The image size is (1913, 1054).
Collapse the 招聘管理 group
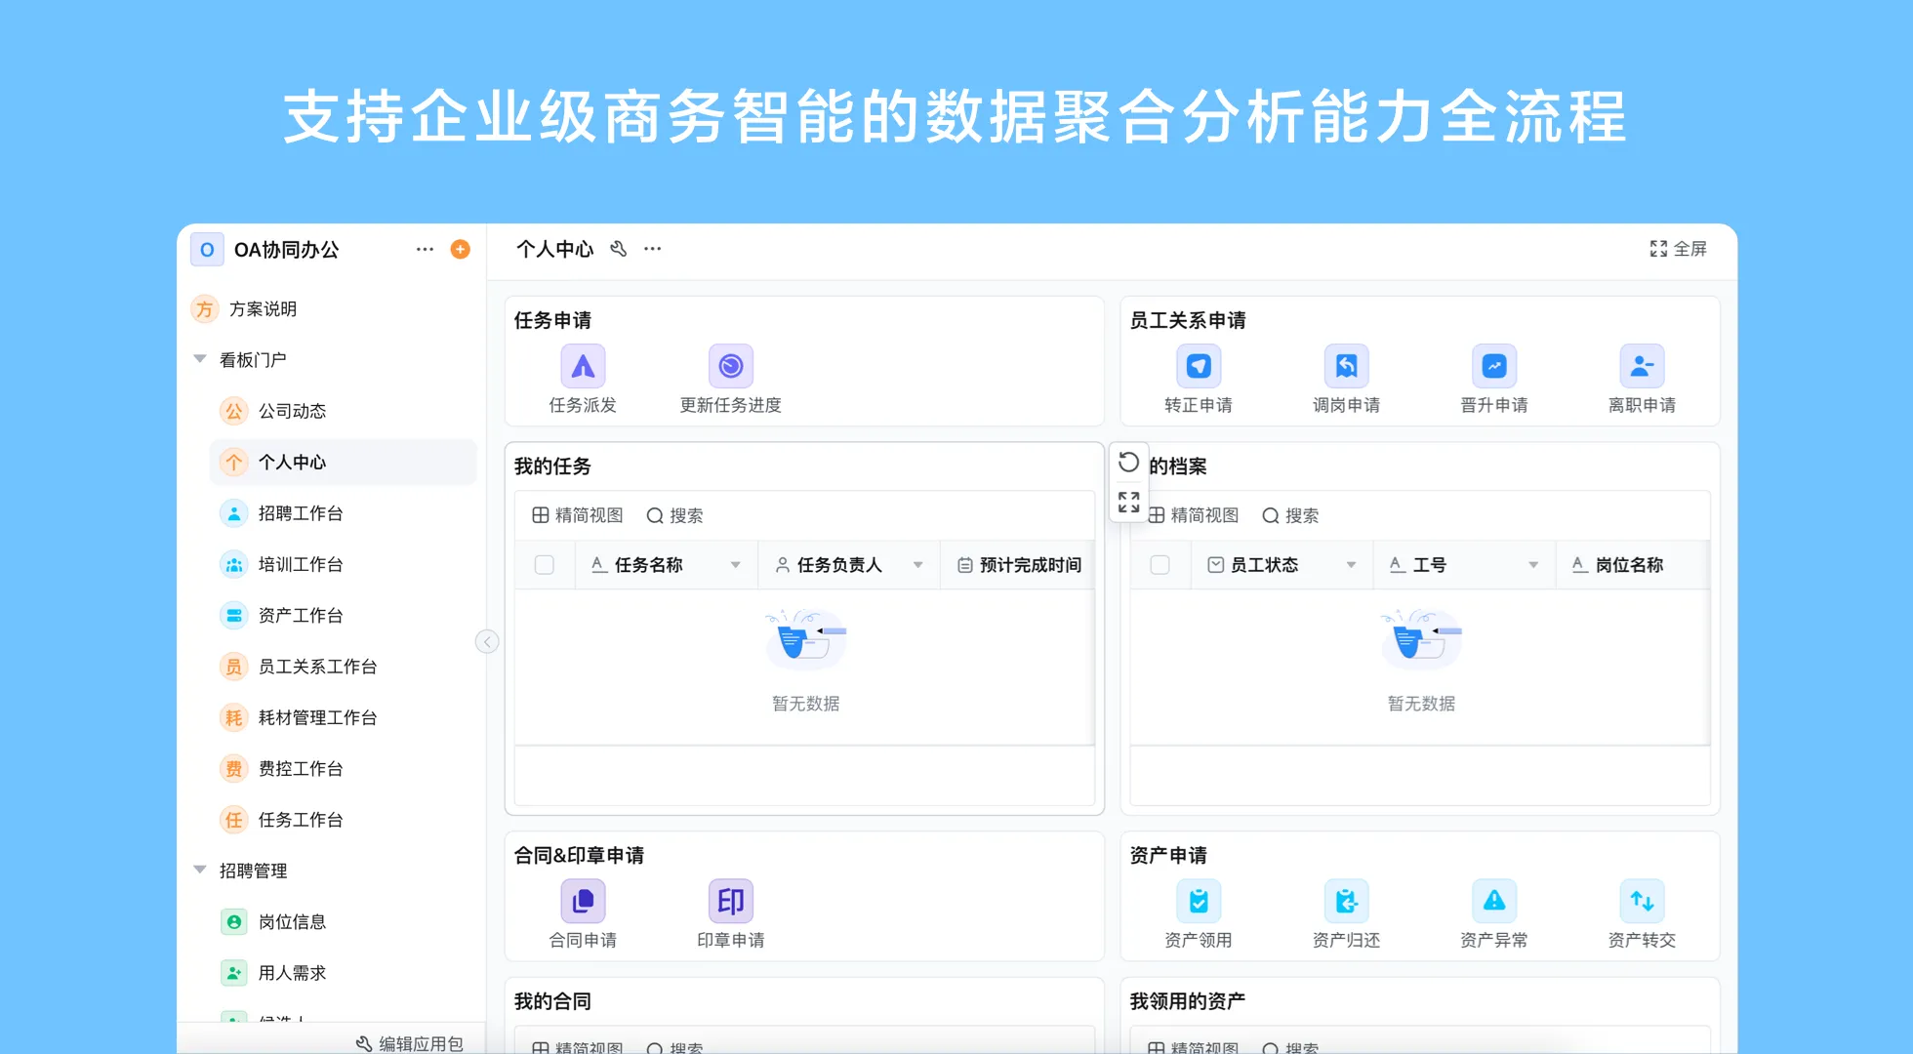pos(200,870)
